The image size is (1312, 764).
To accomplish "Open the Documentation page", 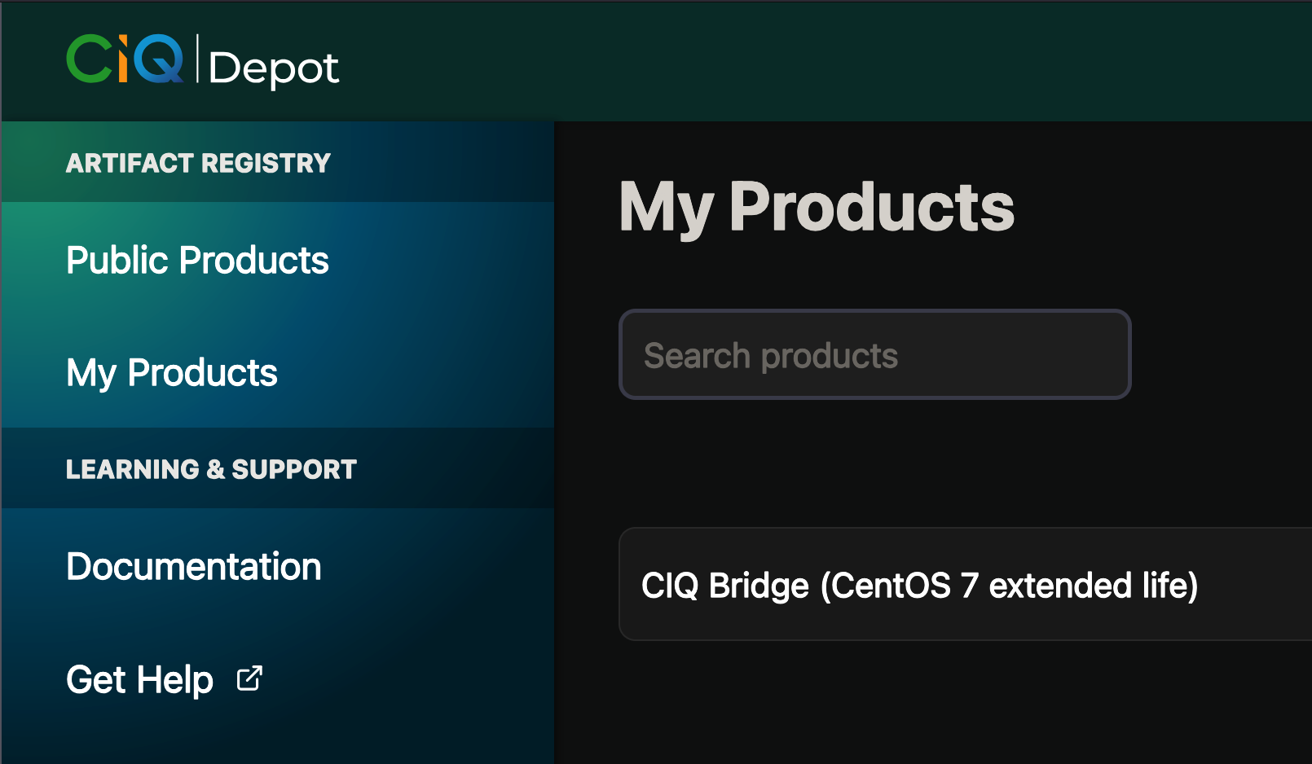I will [x=193, y=566].
